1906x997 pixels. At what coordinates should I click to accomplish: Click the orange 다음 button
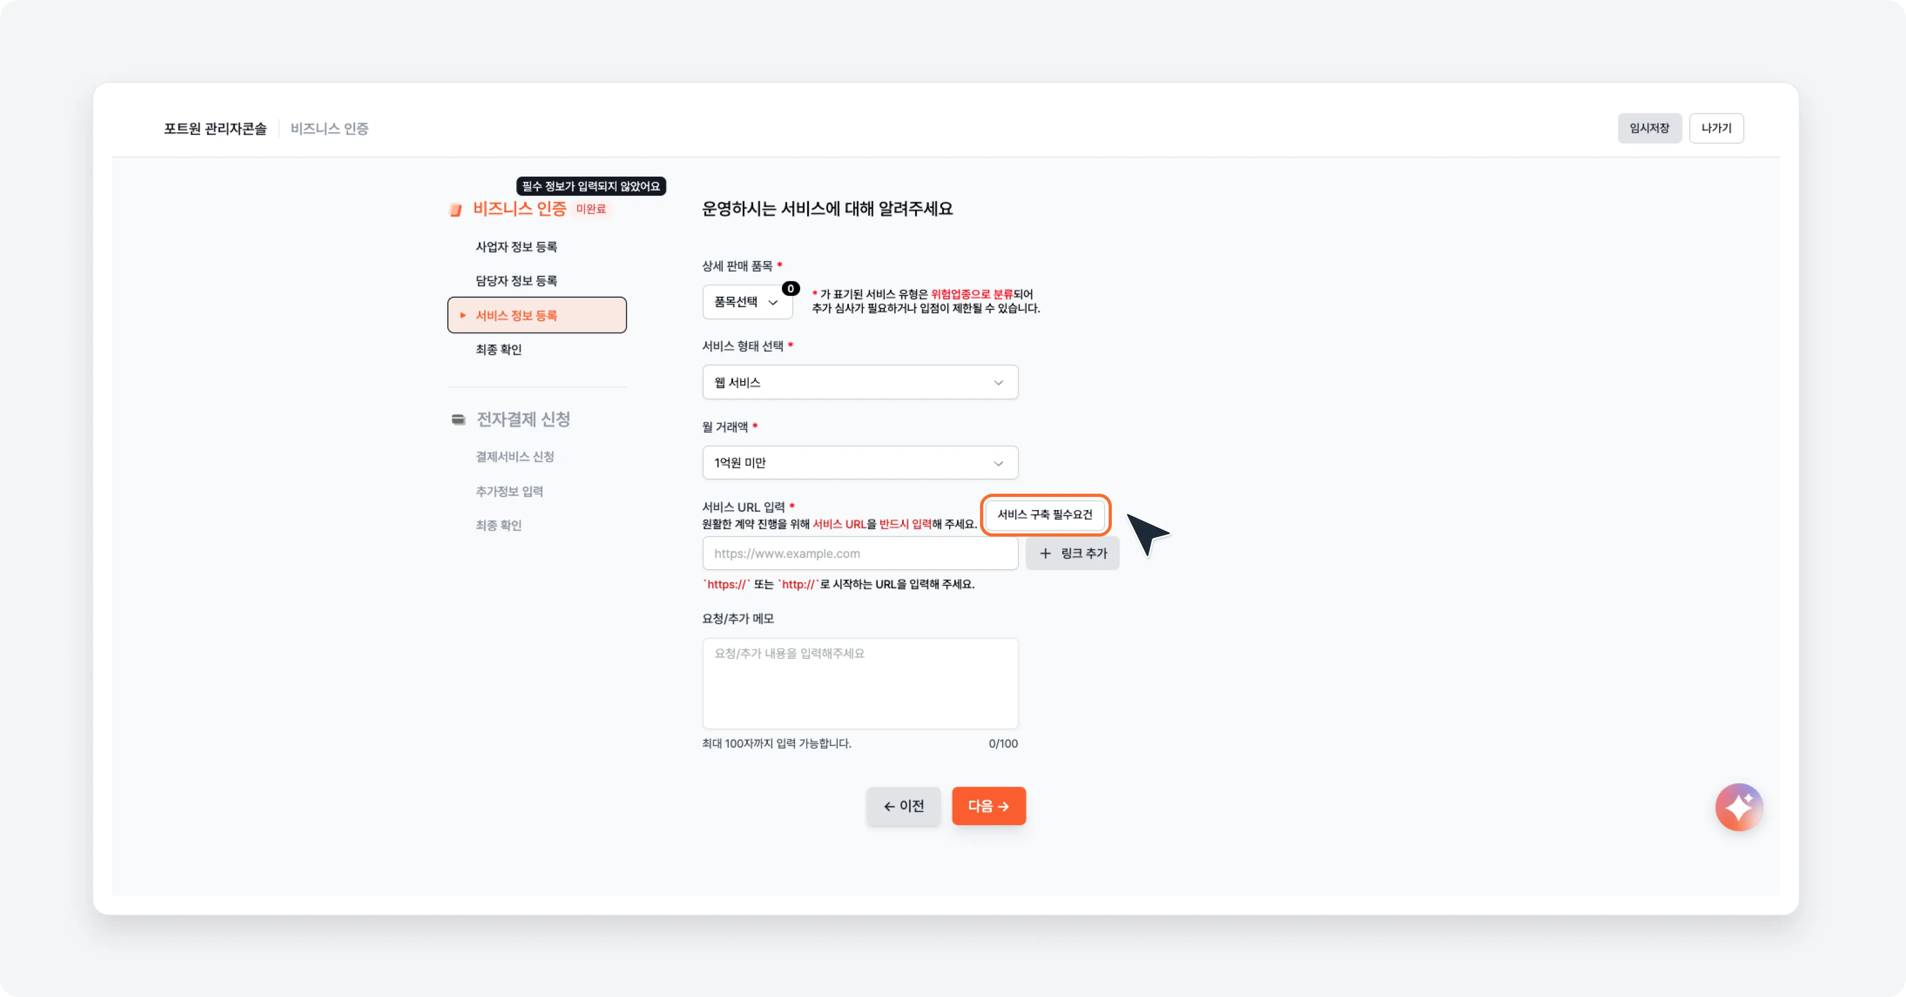[988, 806]
